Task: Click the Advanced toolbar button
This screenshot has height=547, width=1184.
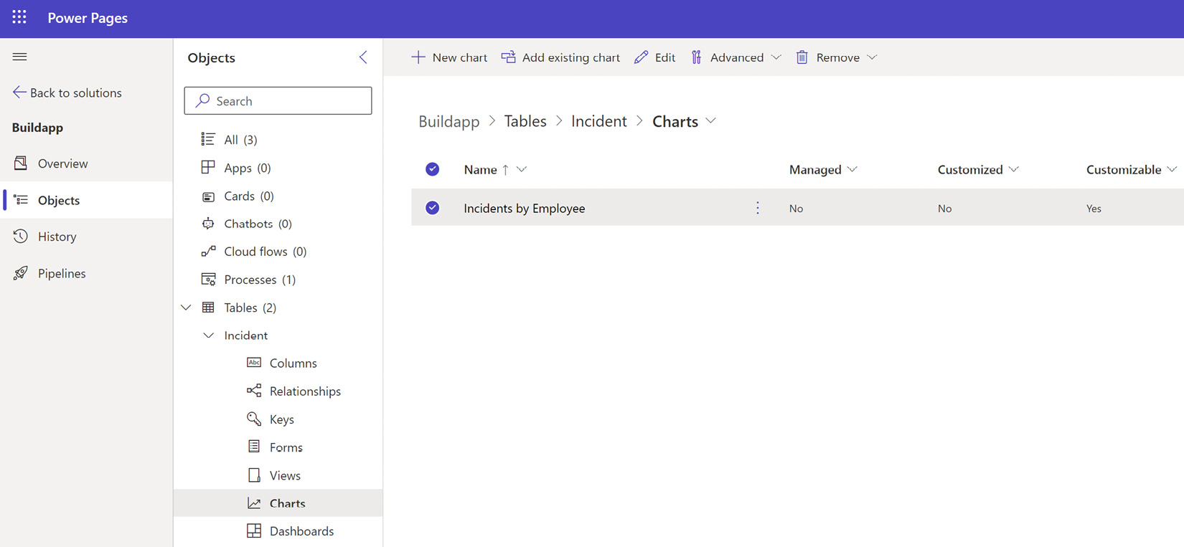Action: 736,57
